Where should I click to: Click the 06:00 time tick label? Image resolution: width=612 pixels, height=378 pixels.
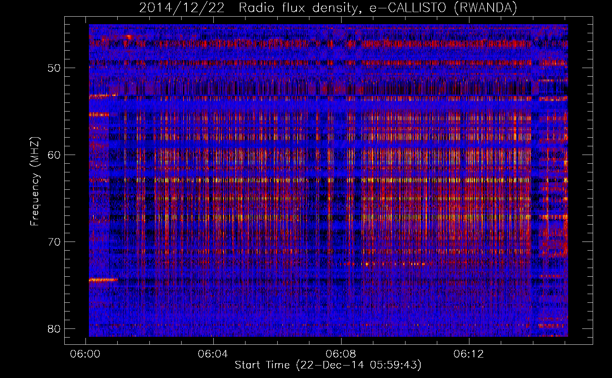tap(85, 354)
